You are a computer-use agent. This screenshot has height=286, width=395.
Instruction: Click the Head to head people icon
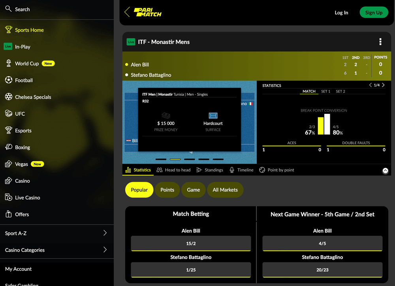(x=160, y=170)
